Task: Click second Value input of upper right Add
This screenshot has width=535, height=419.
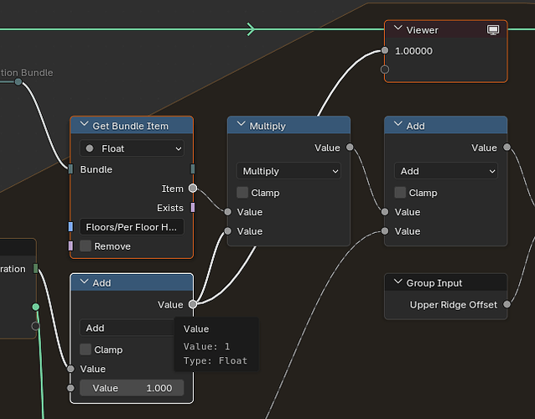Action: pos(385,231)
